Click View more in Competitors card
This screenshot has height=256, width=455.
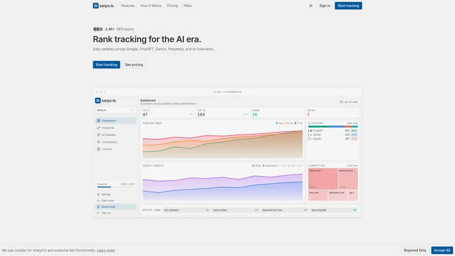(352, 166)
